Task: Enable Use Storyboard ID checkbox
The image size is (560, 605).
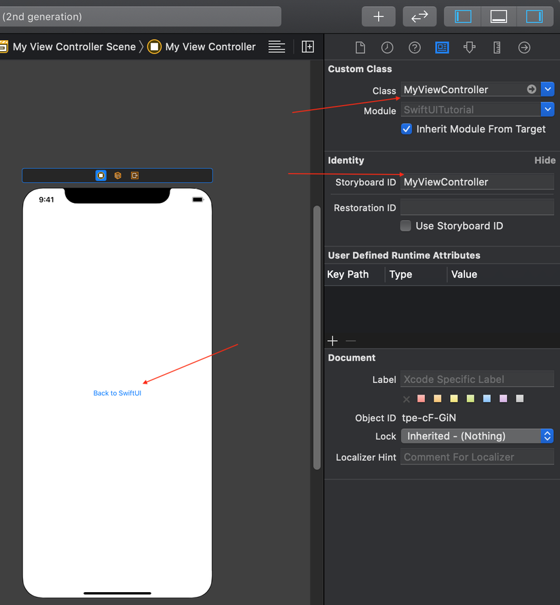Action: pyautogui.click(x=406, y=226)
